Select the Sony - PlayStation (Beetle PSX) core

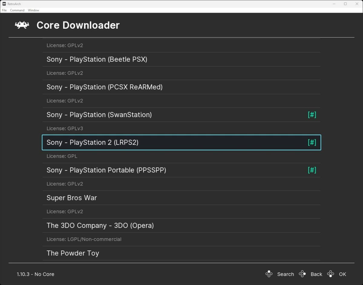click(97, 59)
